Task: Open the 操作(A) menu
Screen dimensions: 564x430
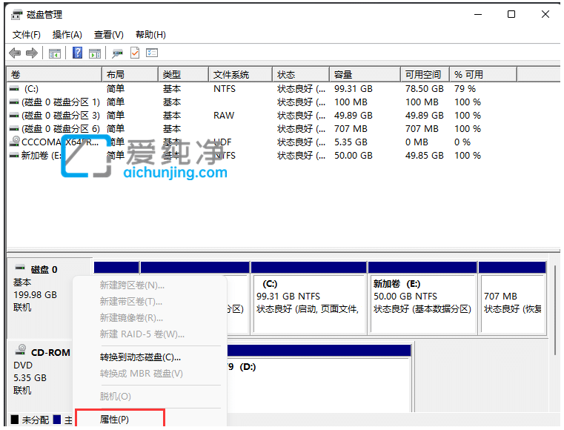Action: pyautogui.click(x=67, y=35)
